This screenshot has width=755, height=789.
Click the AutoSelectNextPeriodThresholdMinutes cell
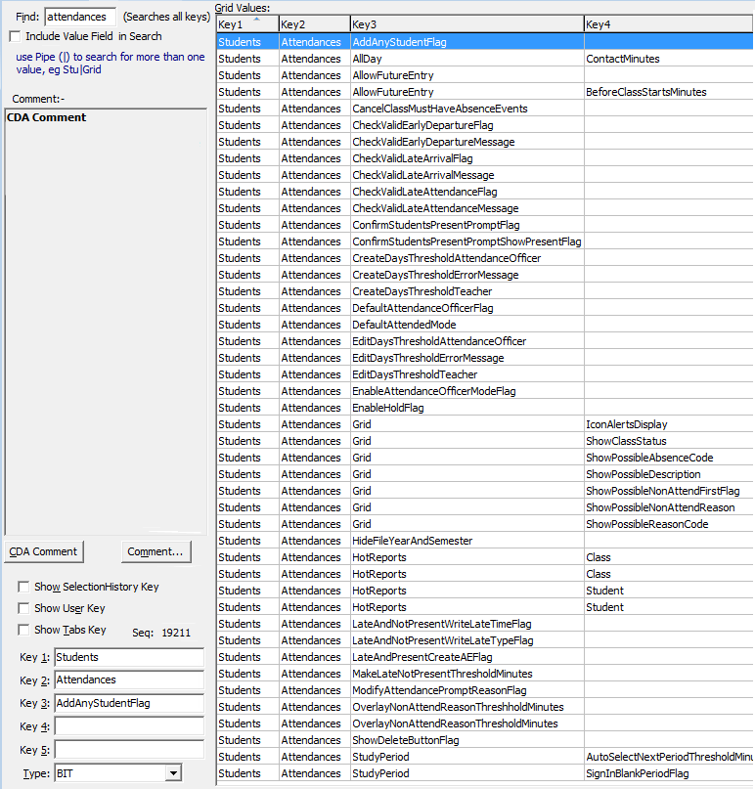point(669,756)
